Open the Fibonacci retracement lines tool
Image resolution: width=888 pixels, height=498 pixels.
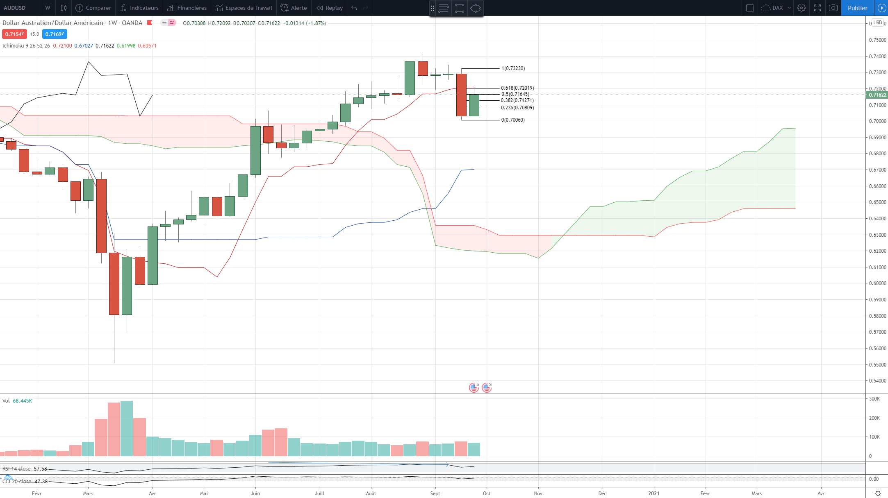tap(444, 8)
